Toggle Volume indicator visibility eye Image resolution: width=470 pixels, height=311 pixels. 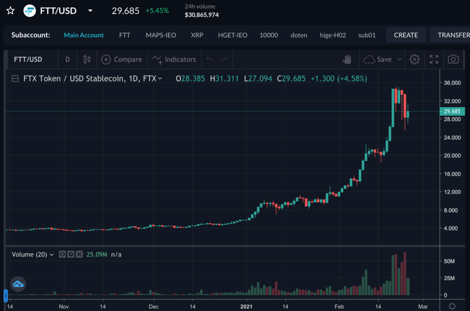coord(62,255)
